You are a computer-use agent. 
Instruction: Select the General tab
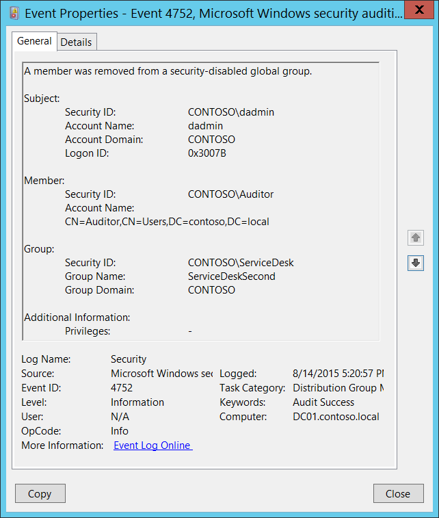pyautogui.click(x=34, y=41)
